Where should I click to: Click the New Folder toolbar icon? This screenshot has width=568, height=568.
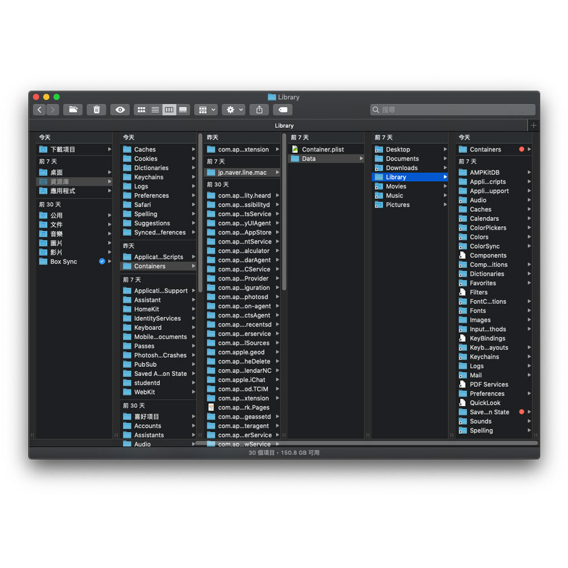click(73, 110)
